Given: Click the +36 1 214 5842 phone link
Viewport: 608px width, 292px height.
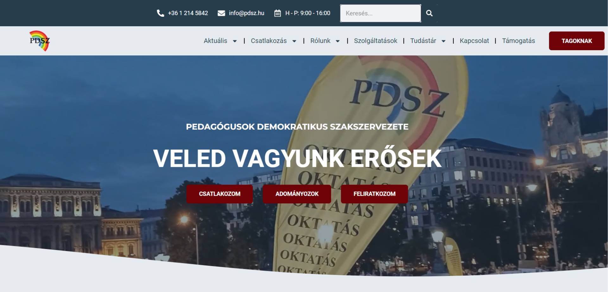Looking at the screenshot, I should (x=188, y=13).
